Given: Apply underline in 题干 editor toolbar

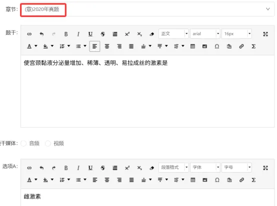Looking at the screenshot, I should 90,34.
